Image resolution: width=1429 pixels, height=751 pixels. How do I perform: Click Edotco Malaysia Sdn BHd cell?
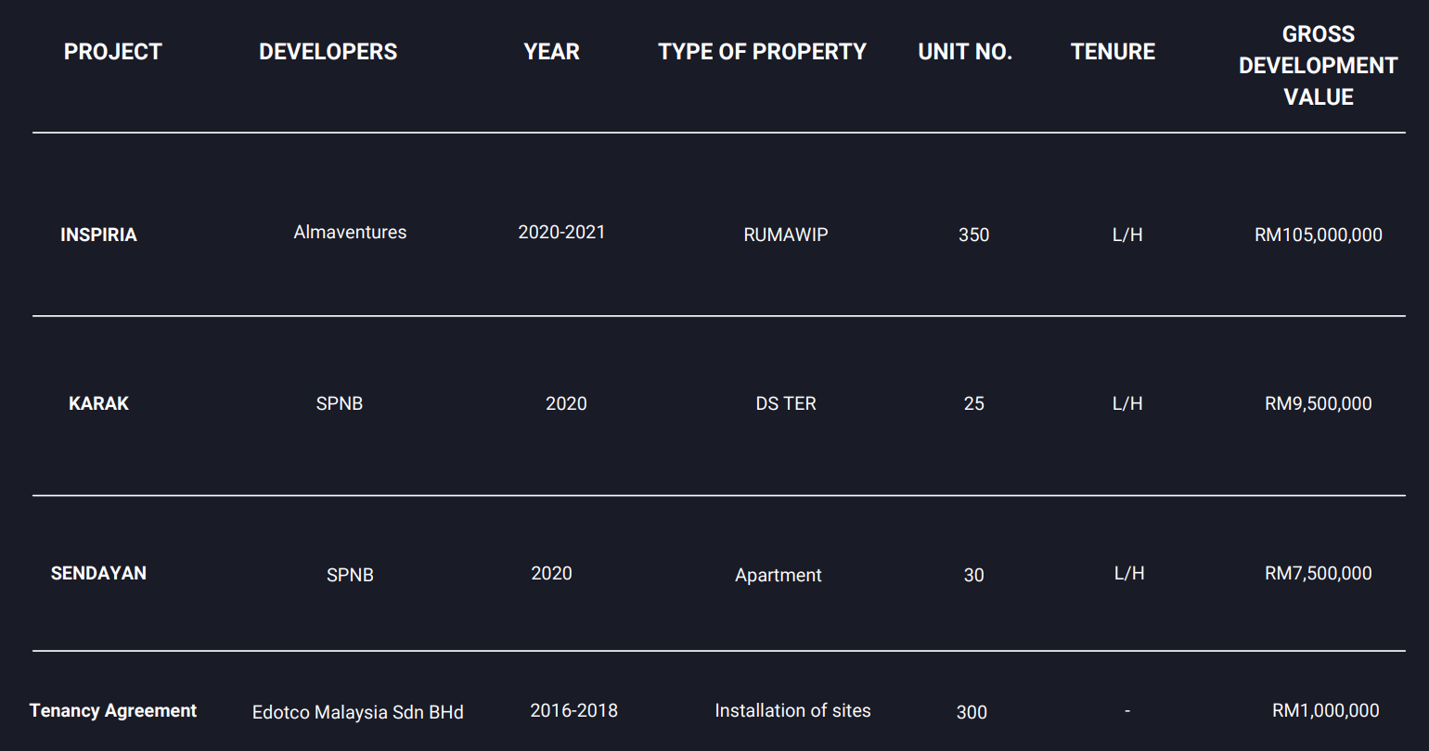(x=357, y=713)
